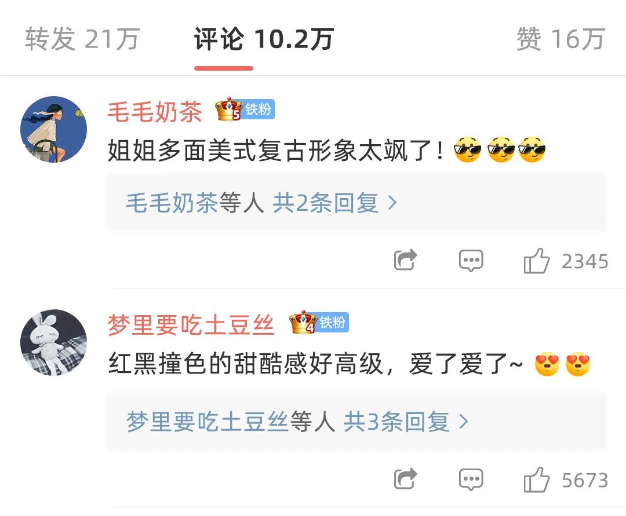Image resolution: width=626 pixels, height=516 pixels.
Task: Tap 梦里要吃土豆丝 link in reply box
Action: tap(207, 422)
